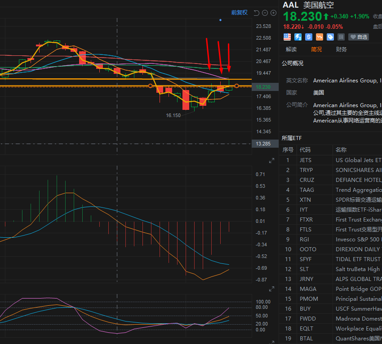
Task: Click the 公司概况 section heading
Action: click(293, 63)
